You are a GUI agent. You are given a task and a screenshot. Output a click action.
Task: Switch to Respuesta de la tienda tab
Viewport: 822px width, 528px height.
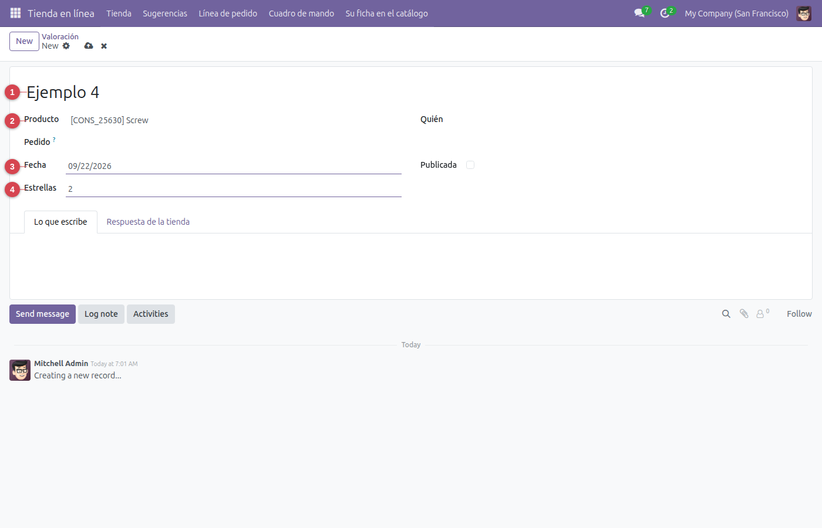tap(148, 222)
